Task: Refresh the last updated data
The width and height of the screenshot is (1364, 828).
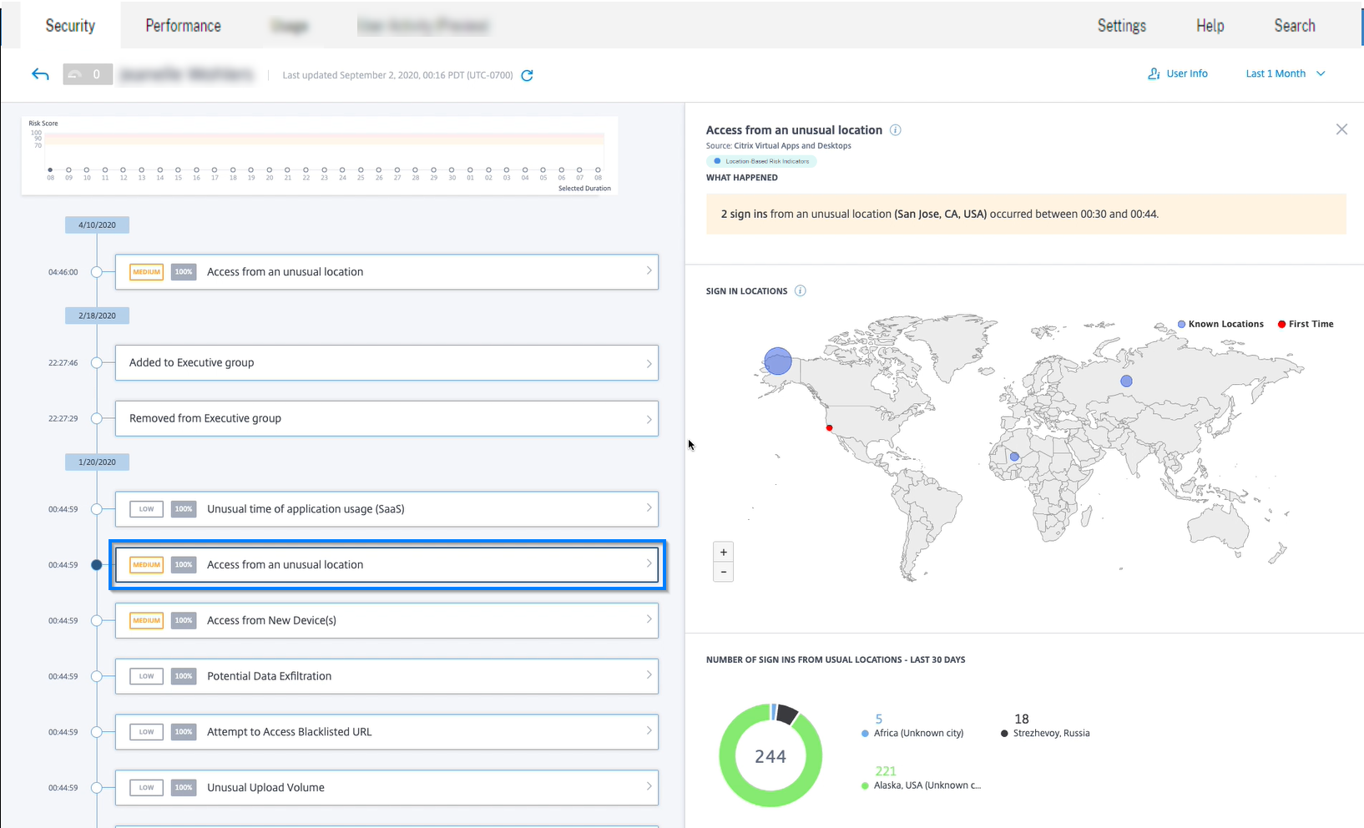Action: click(527, 75)
